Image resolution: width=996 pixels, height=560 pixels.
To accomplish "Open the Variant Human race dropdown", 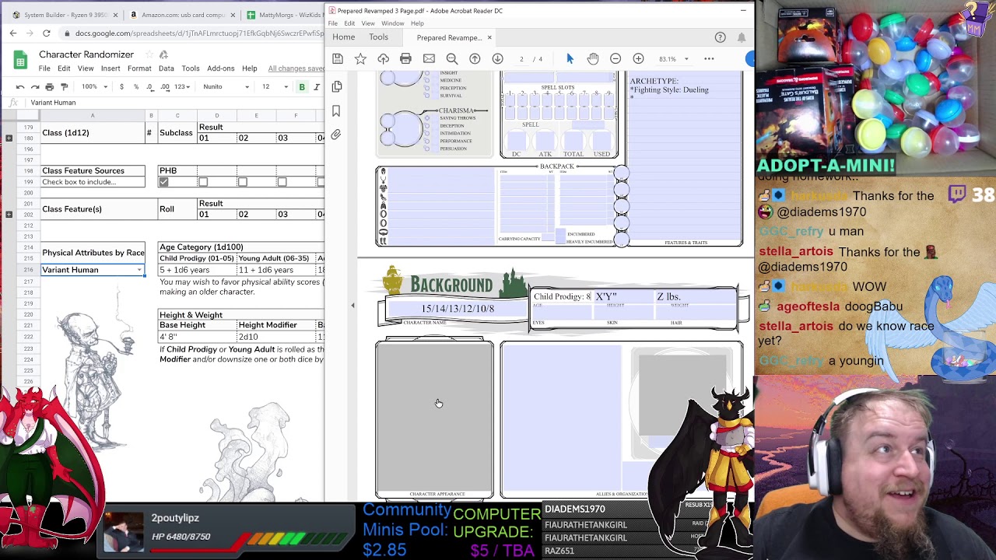I will (x=139, y=270).
